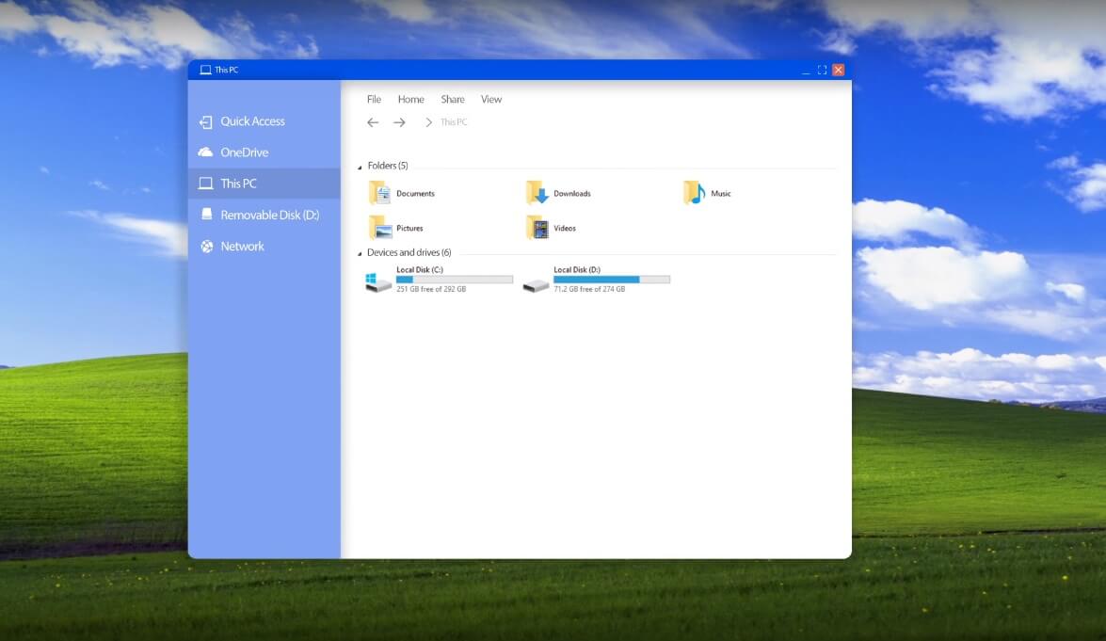The height and width of the screenshot is (641, 1106).
Task: Switch to the View ribbon tab
Action: click(x=490, y=99)
